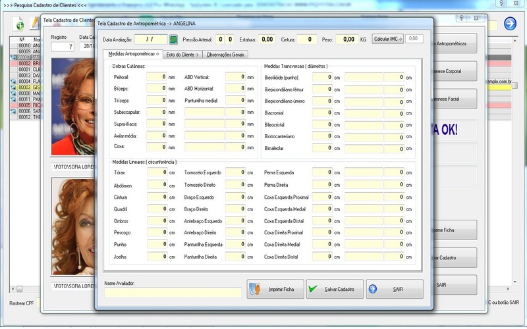Click the Registro field showing 7
This screenshot has width=527, height=329.
click(x=63, y=46)
